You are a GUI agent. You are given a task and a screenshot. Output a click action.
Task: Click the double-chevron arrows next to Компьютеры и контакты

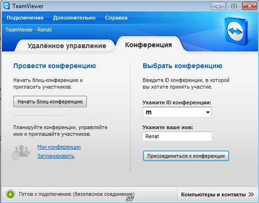click(x=251, y=194)
